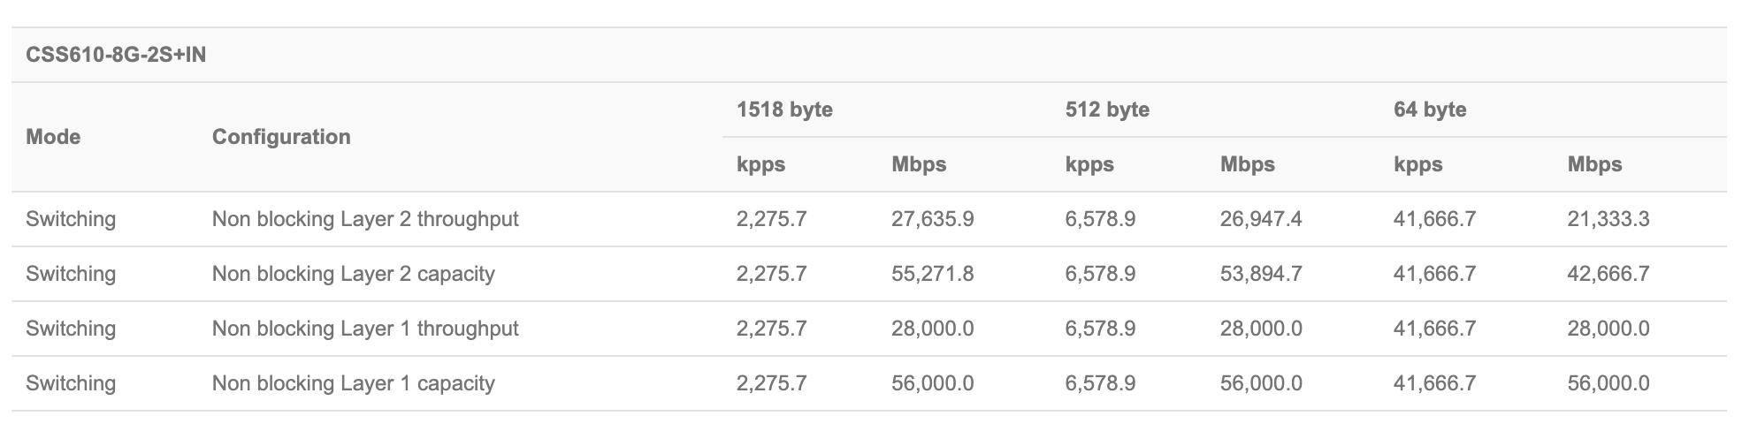Click the Configuration column header

point(281,137)
